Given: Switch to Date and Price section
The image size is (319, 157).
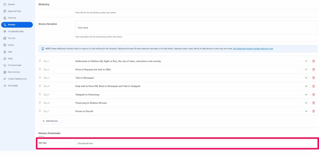Looking at the screenshot, I should coord(14,11).
